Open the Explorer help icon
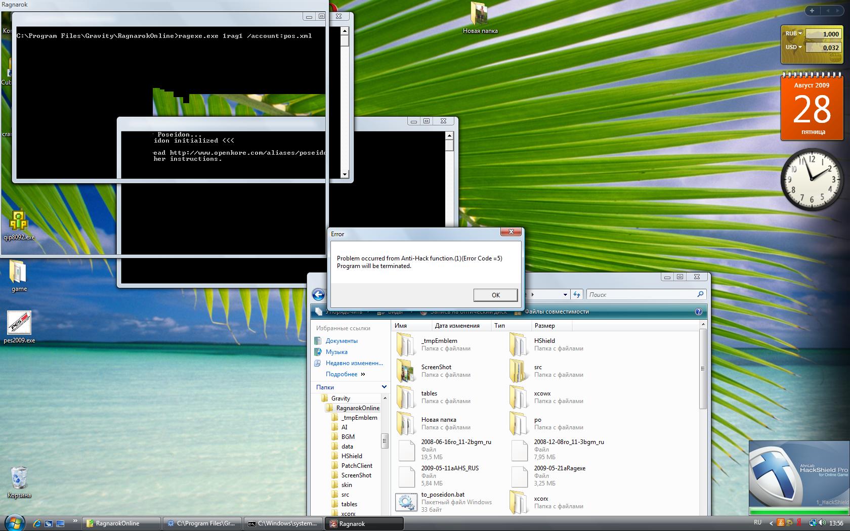This screenshot has height=531, width=850. coord(699,312)
